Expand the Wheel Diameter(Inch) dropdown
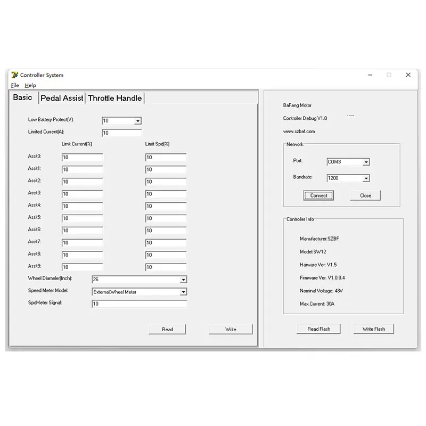 click(x=183, y=280)
